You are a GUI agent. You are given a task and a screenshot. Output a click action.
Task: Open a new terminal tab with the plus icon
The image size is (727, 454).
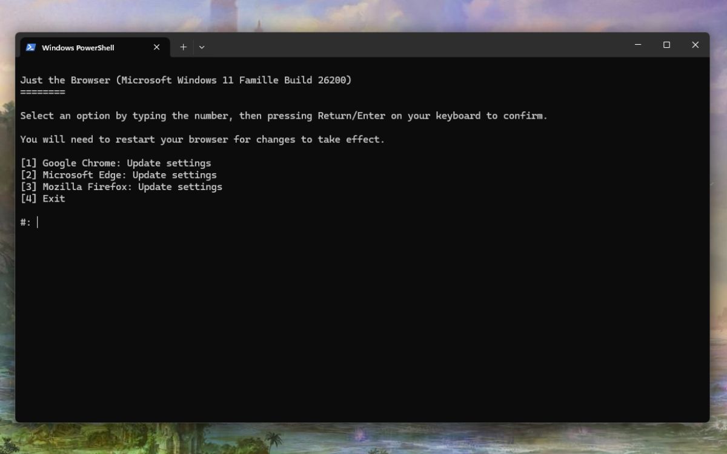point(183,47)
